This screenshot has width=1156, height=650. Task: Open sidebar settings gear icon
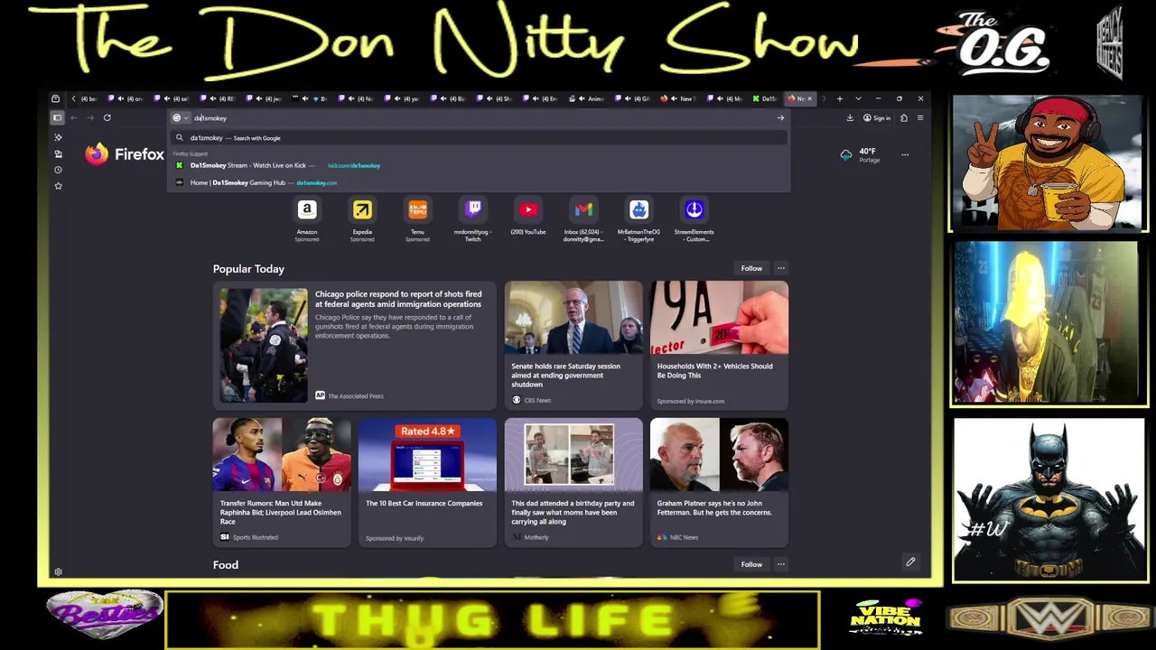coord(58,572)
